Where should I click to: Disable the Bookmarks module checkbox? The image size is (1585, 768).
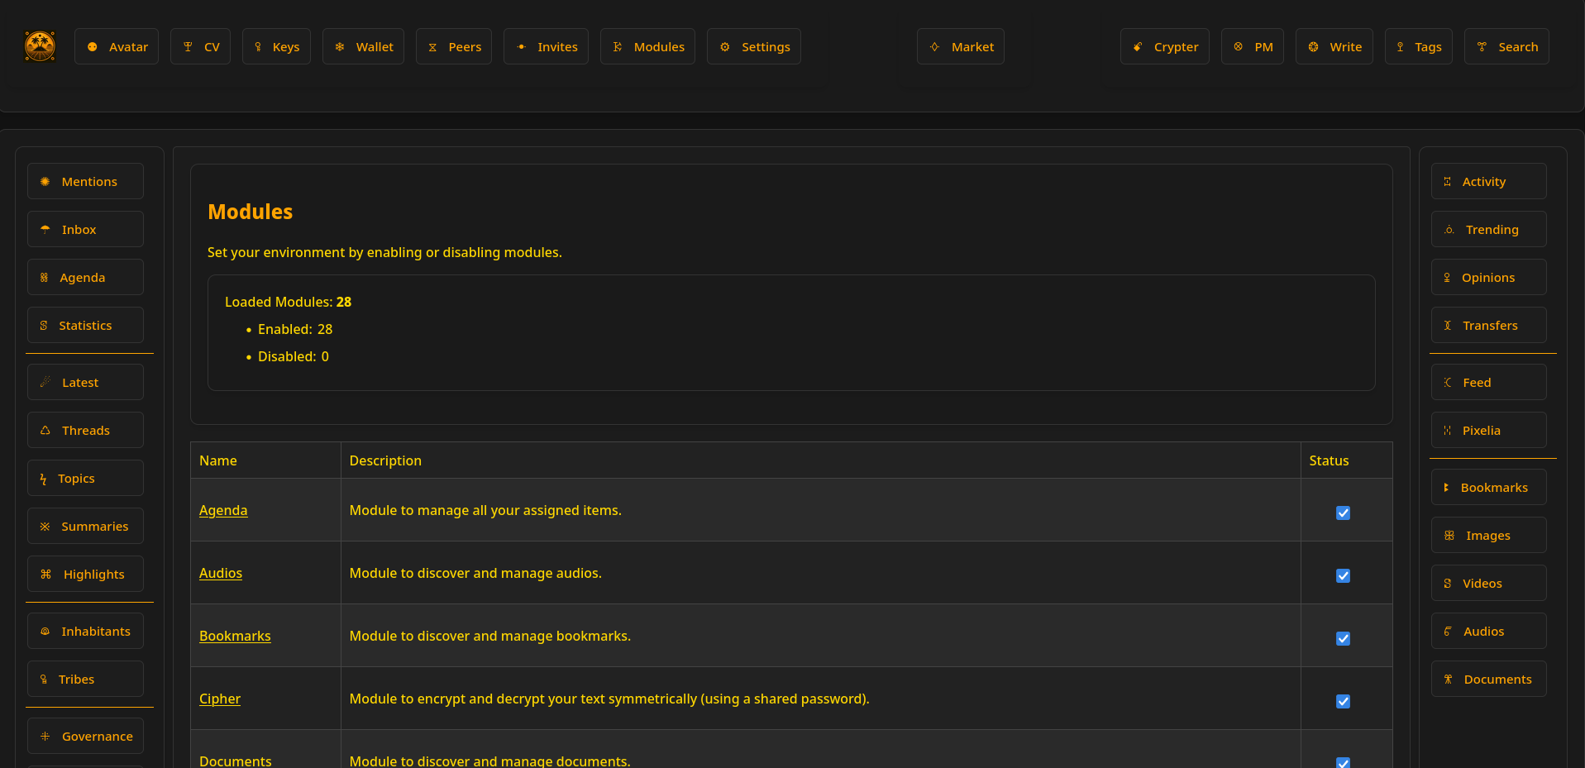click(1344, 638)
